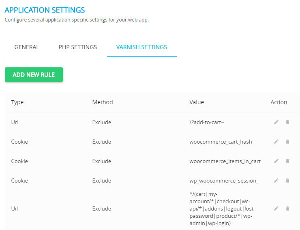Click the Application Settings heading
Image resolution: width=300 pixels, height=230 pixels.
[x=45, y=10]
